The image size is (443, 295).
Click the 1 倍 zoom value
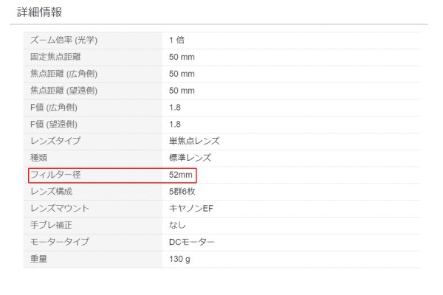click(x=176, y=40)
